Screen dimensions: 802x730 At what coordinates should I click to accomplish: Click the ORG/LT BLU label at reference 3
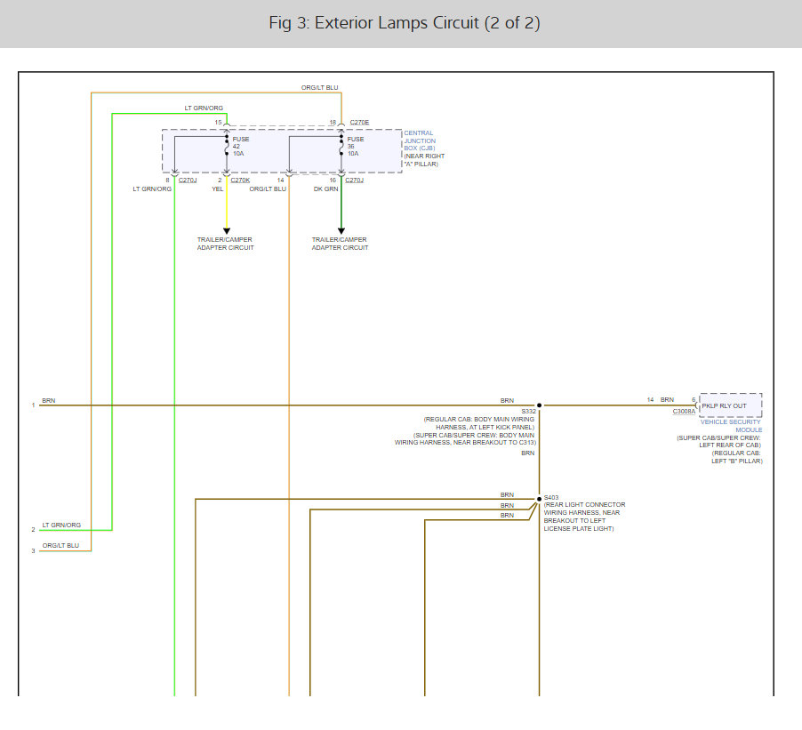pyautogui.click(x=60, y=545)
